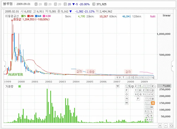This screenshot has height=129, width=177.
Task: Open the 유증 event label near 2005
Action: pos(91,72)
